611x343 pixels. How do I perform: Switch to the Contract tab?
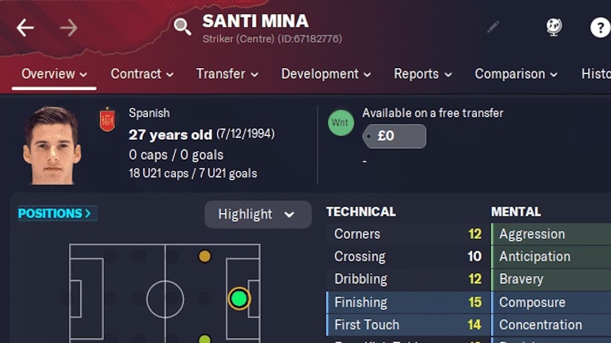(x=136, y=74)
